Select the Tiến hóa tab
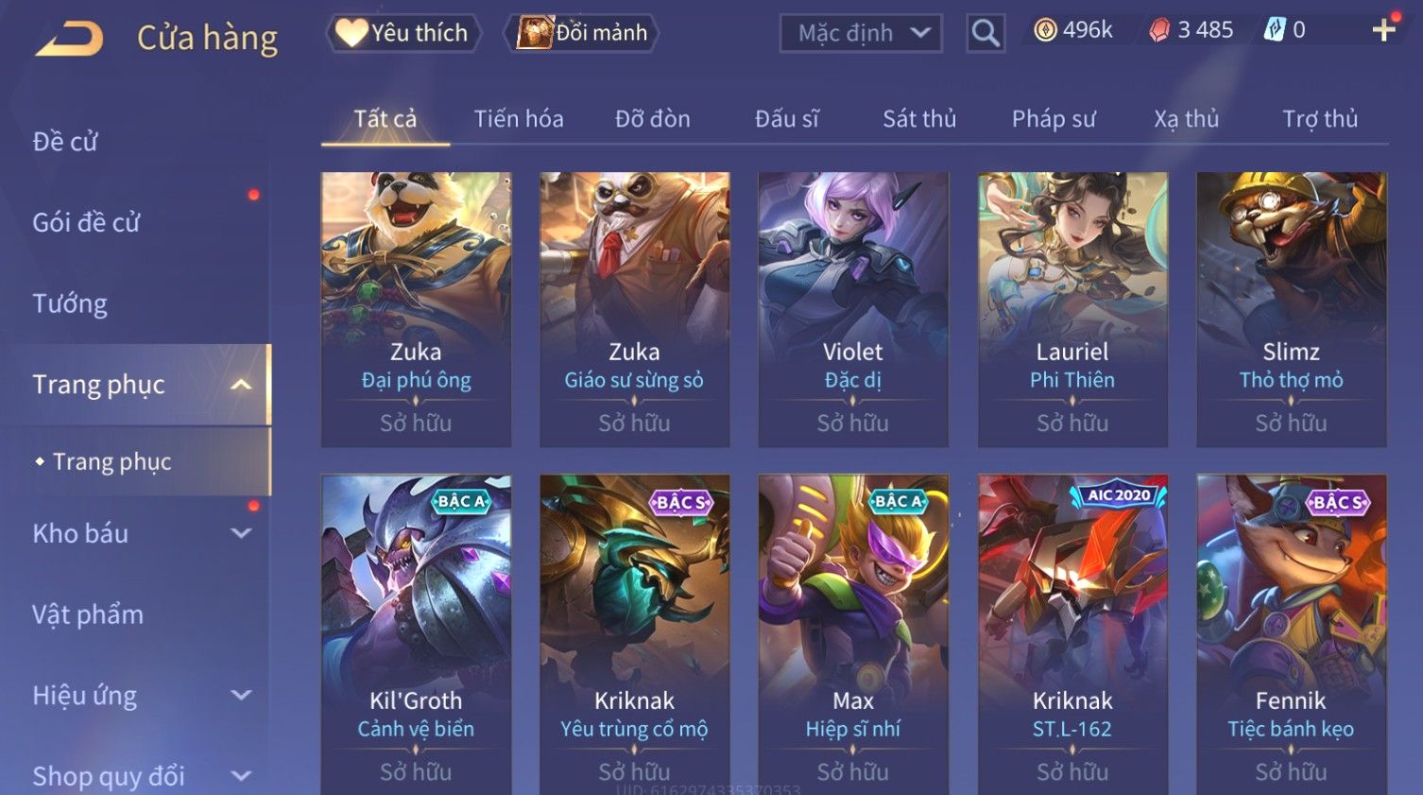1423x795 pixels. point(519,119)
